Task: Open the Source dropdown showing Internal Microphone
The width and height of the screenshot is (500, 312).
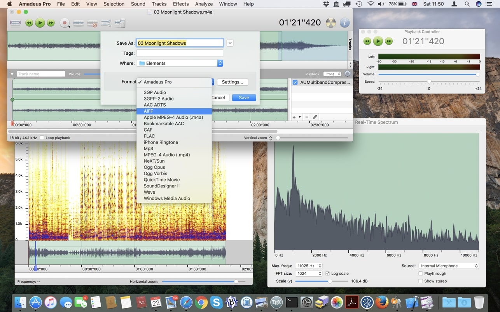Action: click(448, 266)
